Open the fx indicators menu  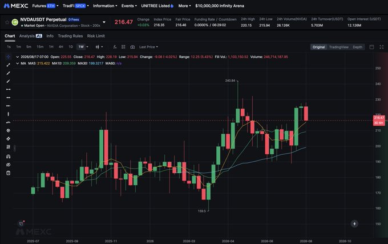pos(115,47)
